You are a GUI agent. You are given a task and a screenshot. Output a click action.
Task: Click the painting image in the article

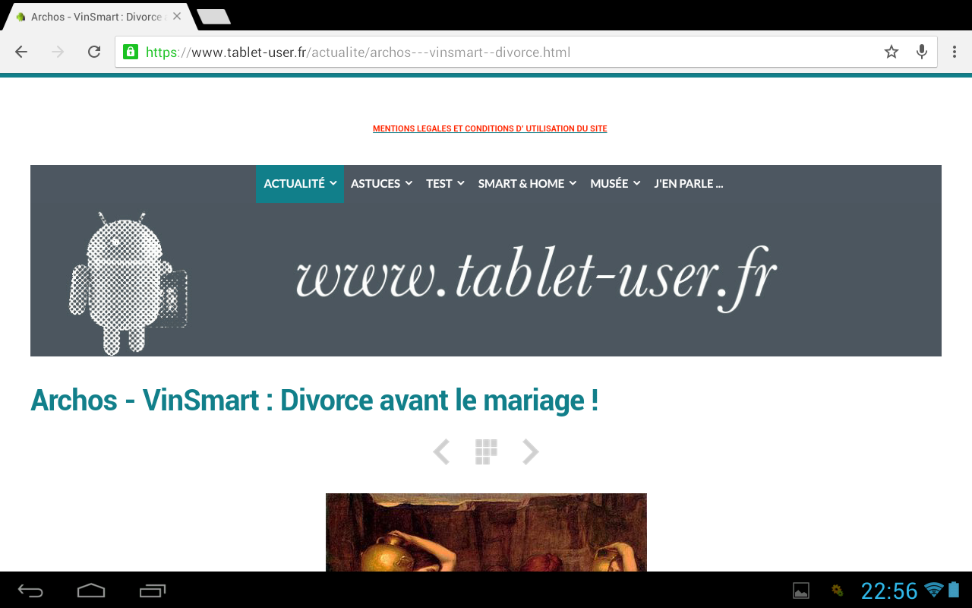pos(486,532)
